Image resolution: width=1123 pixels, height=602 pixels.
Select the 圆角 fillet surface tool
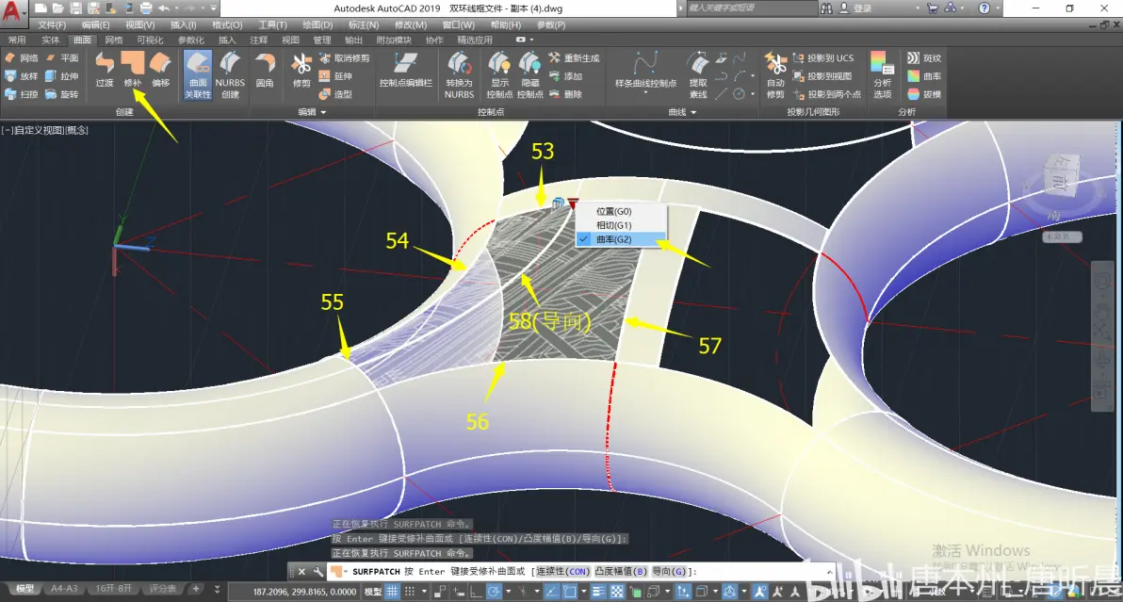click(265, 70)
